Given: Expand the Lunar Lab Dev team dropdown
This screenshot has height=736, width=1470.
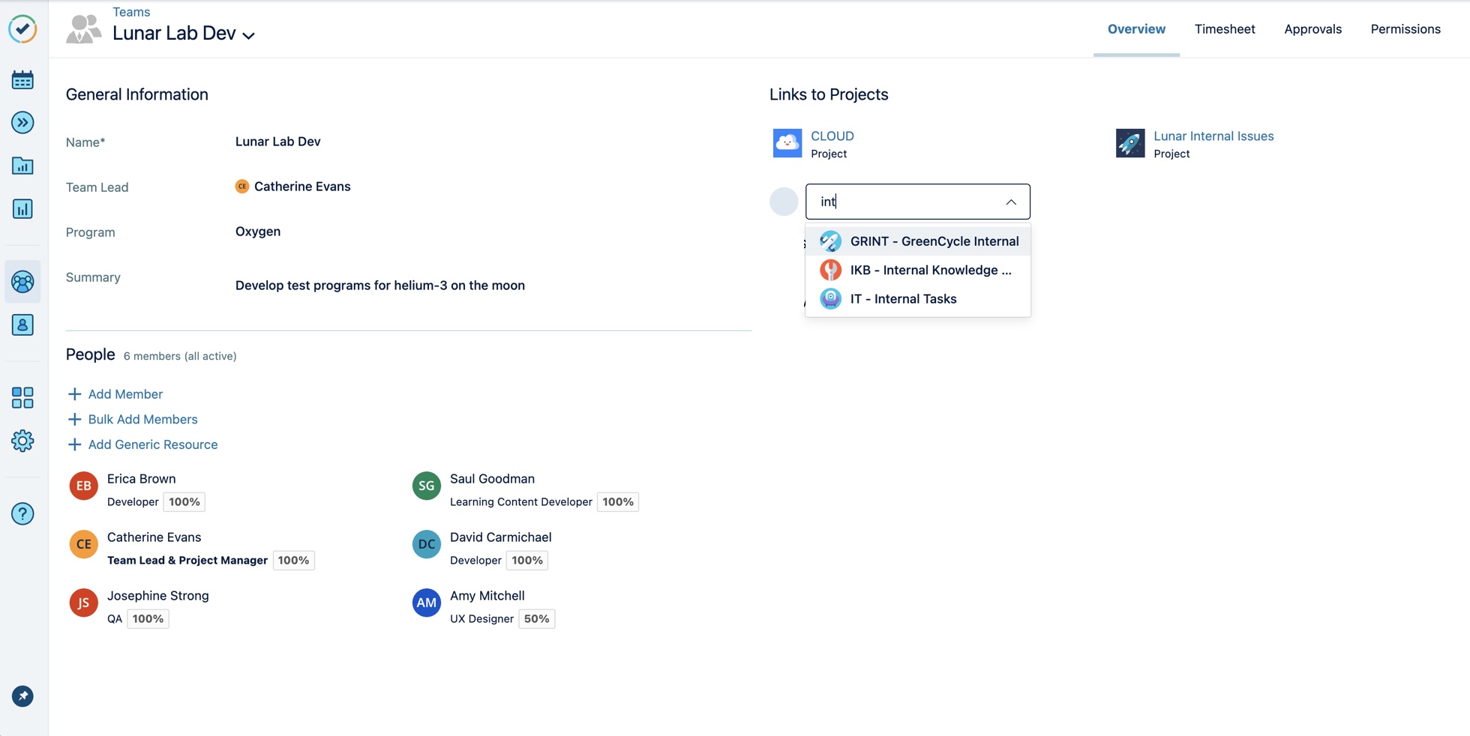Looking at the screenshot, I should click(x=249, y=35).
